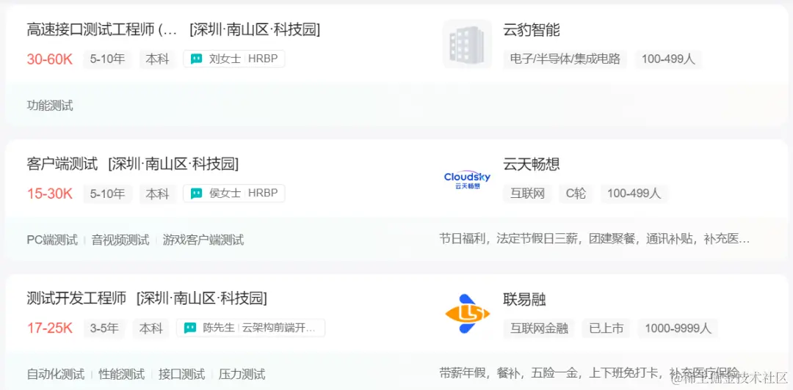Click location next to 客户端测试
Image resolution: width=793 pixels, height=390 pixels.
click(173, 164)
